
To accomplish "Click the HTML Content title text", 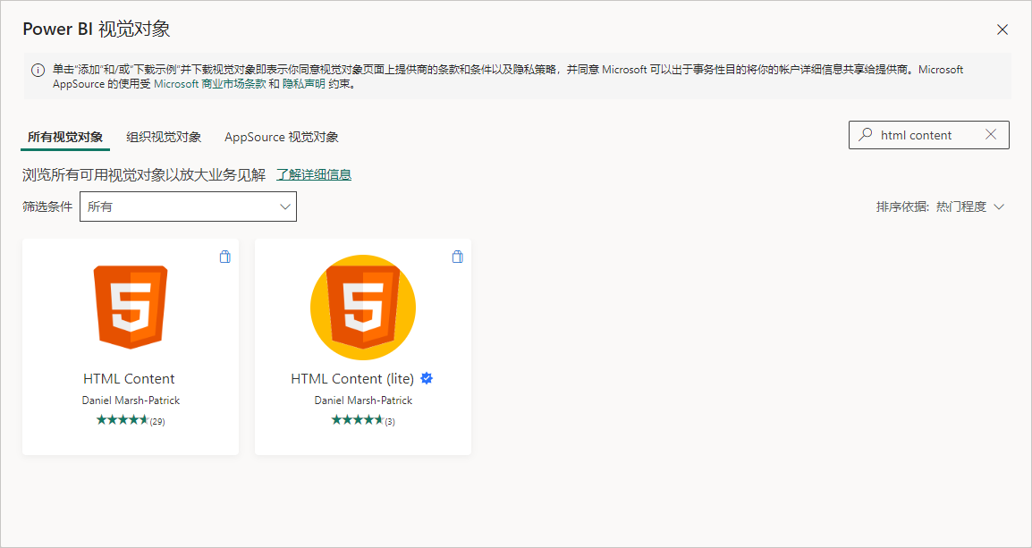I will pos(129,379).
